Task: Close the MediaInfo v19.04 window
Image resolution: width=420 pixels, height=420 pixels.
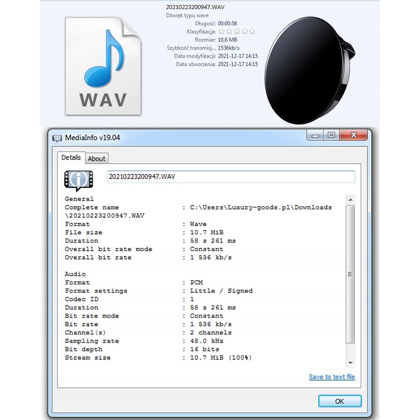Action: [x=353, y=135]
